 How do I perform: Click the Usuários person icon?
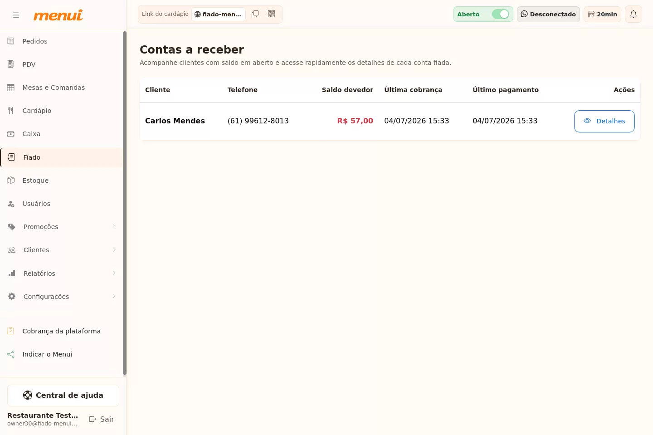point(11,204)
